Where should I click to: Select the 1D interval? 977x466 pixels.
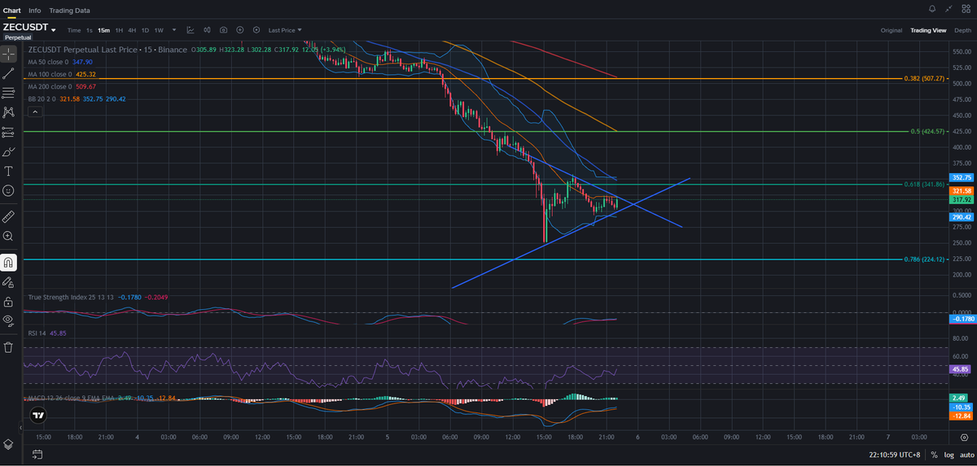point(145,30)
